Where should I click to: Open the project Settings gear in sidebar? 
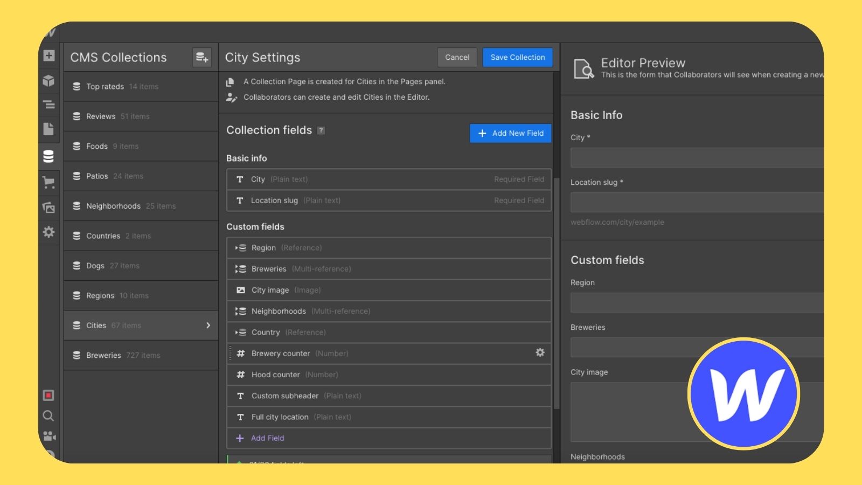tap(48, 232)
